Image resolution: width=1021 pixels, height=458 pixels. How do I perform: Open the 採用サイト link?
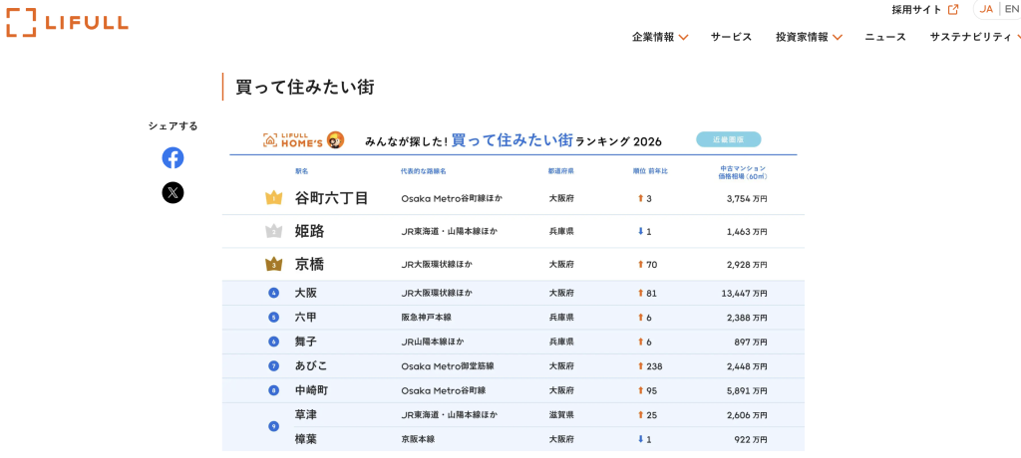coord(916,10)
